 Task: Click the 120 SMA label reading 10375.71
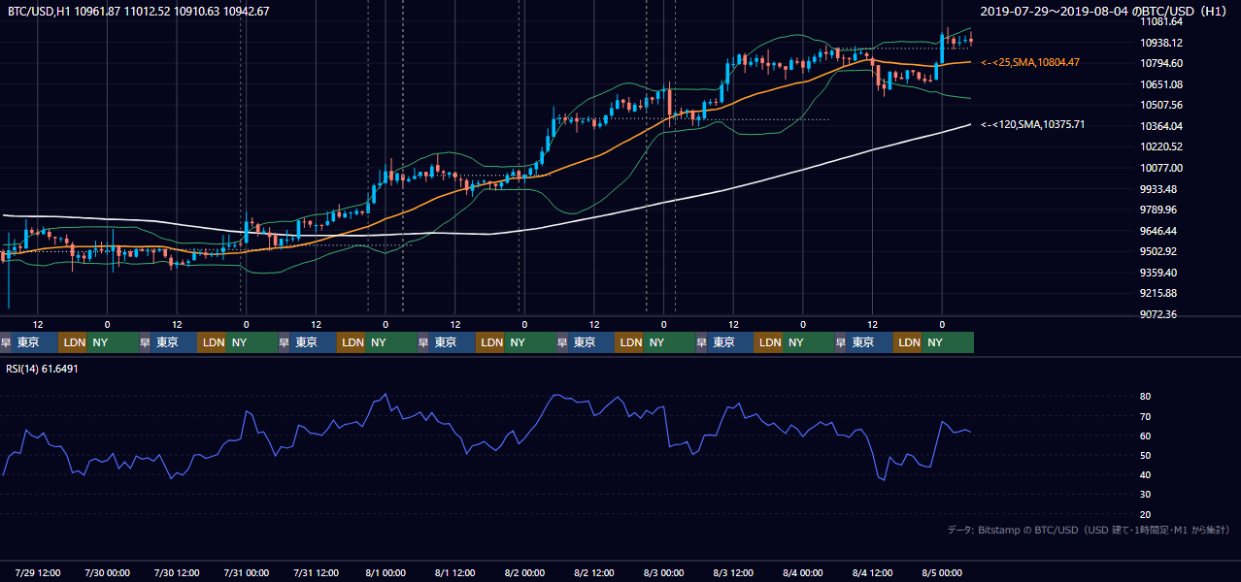pyautogui.click(x=1033, y=124)
